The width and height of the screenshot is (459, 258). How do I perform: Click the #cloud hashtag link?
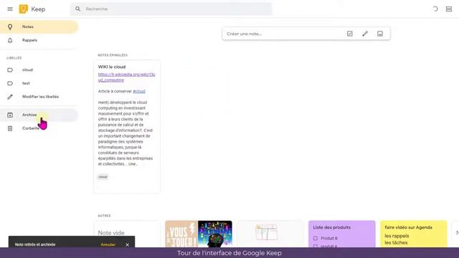pyautogui.click(x=139, y=91)
